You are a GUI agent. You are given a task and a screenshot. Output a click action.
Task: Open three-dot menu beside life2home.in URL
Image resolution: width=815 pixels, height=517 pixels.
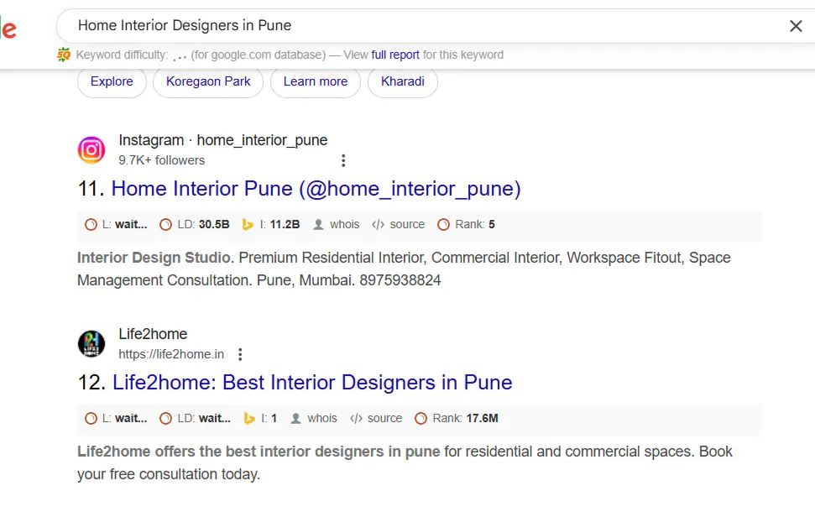(240, 354)
